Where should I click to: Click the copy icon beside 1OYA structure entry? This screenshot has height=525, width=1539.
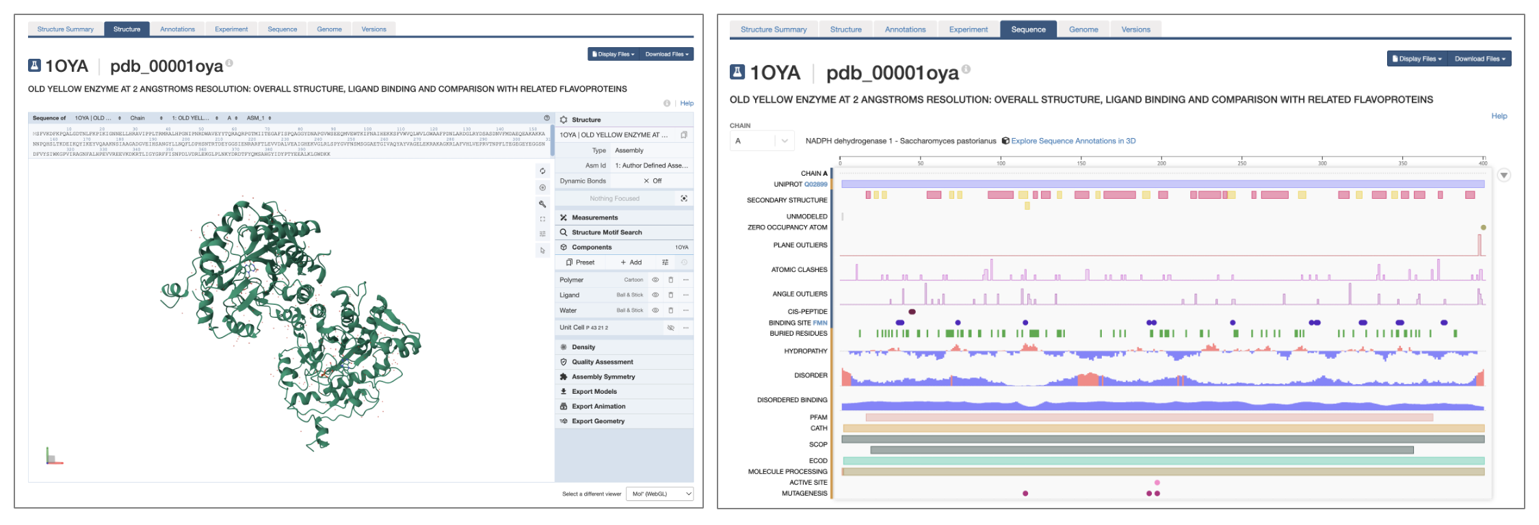point(683,135)
